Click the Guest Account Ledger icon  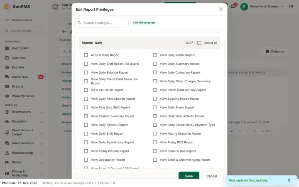coord(7,132)
